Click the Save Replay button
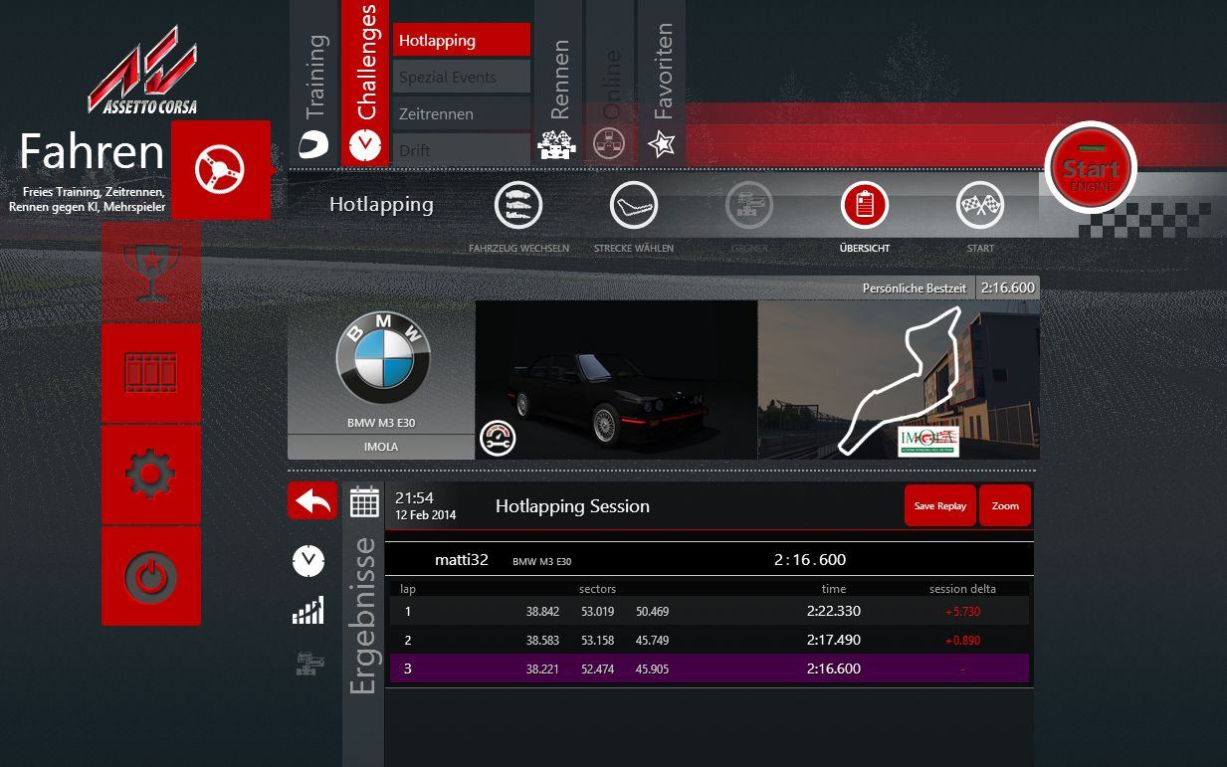Screen dimensions: 1227x767 tap(940, 505)
